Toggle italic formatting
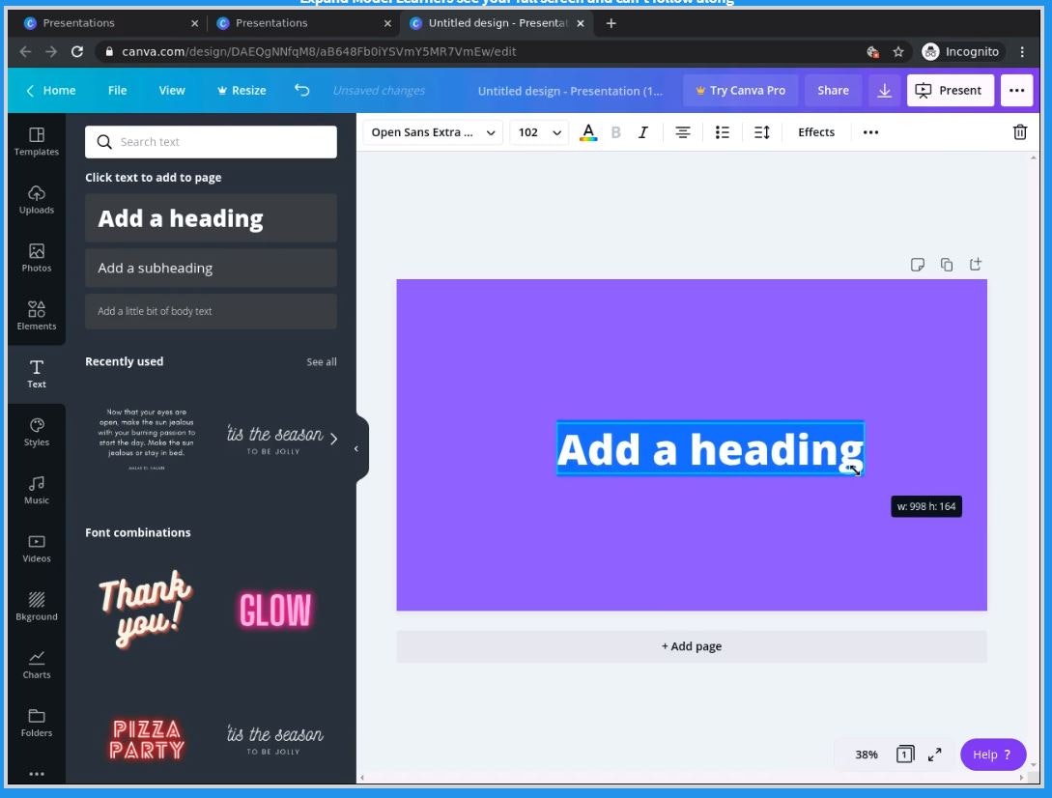 click(x=642, y=132)
